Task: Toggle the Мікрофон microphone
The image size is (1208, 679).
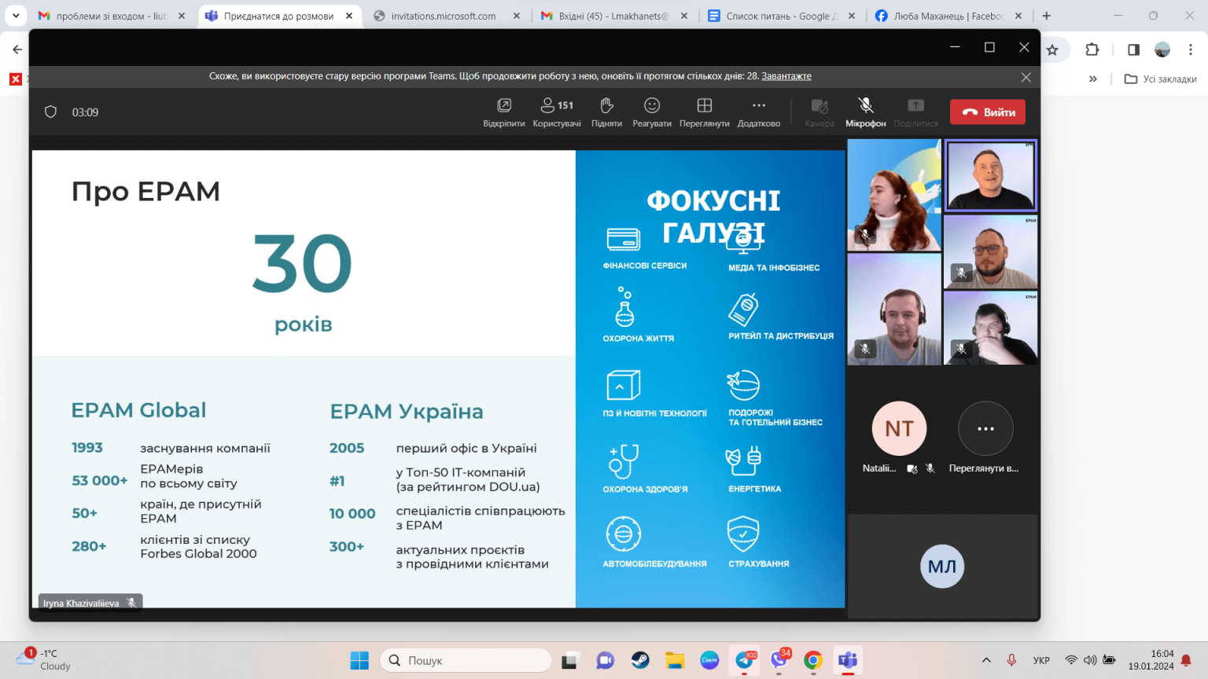Action: coord(866,112)
